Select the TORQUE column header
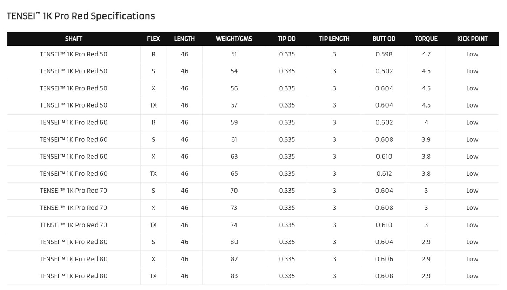The image size is (507, 290). (426, 39)
